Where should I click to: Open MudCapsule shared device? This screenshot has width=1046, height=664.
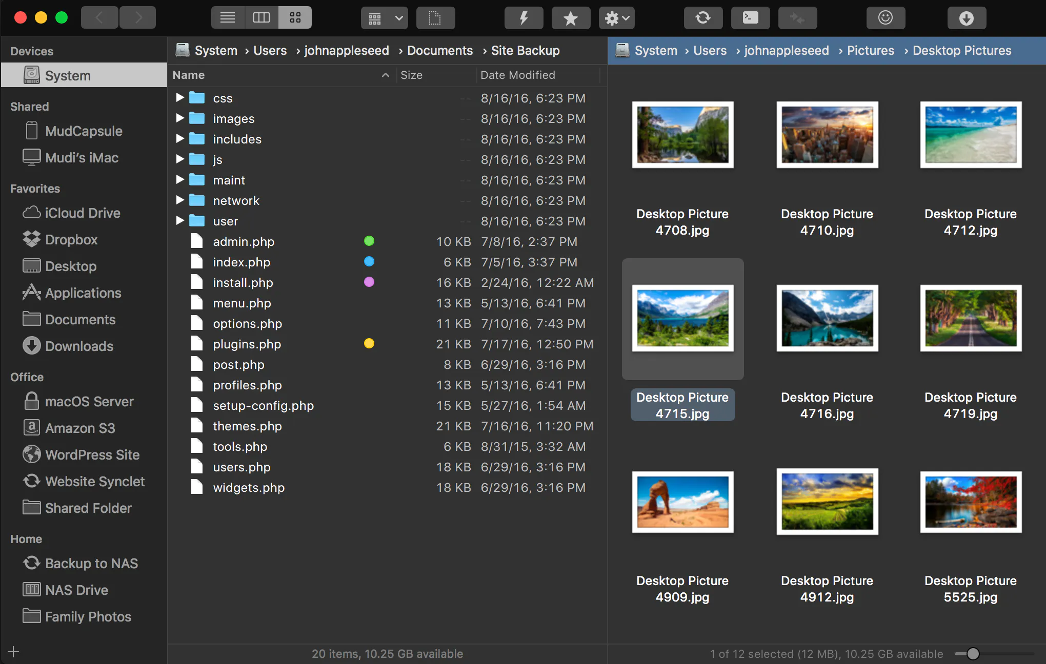click(x=84, y=131)
